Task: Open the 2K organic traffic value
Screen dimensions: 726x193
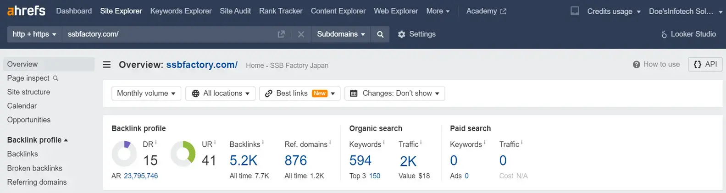Action: tap(408, 161)
